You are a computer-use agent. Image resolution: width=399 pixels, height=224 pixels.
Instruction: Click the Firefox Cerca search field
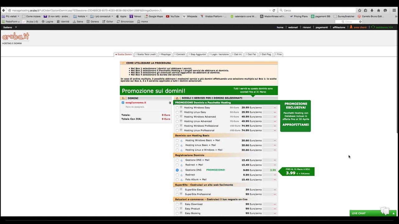[317, 10]
